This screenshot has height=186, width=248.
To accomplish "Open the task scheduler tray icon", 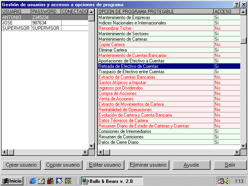I will (x=221, y=181).
